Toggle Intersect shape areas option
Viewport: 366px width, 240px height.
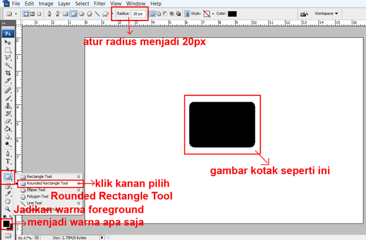point(172,14)
